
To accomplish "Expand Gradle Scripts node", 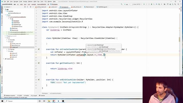I will pos(4,59).
